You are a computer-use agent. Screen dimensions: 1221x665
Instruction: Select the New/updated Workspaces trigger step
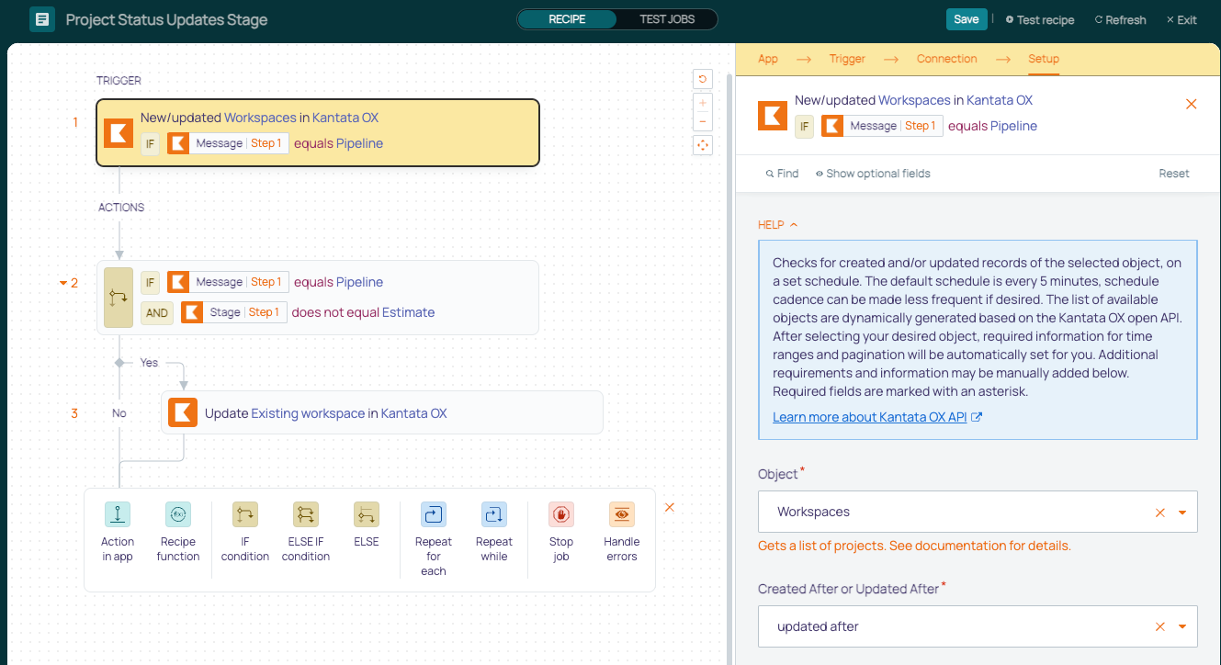pyautogui.click(x=318, y=133)
